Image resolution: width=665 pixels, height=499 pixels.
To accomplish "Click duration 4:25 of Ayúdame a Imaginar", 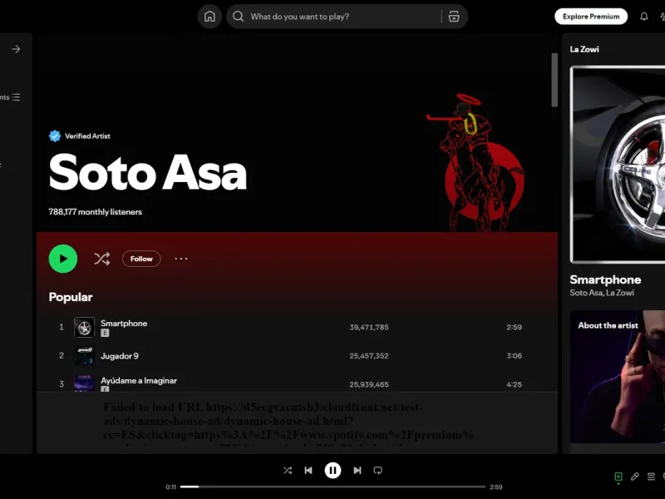I will 514,384.
